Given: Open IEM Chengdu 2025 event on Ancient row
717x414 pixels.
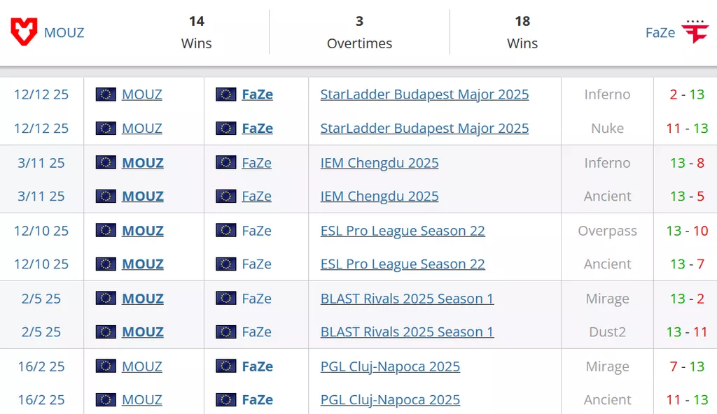Looking at the screenshot, I should (380, 197).
